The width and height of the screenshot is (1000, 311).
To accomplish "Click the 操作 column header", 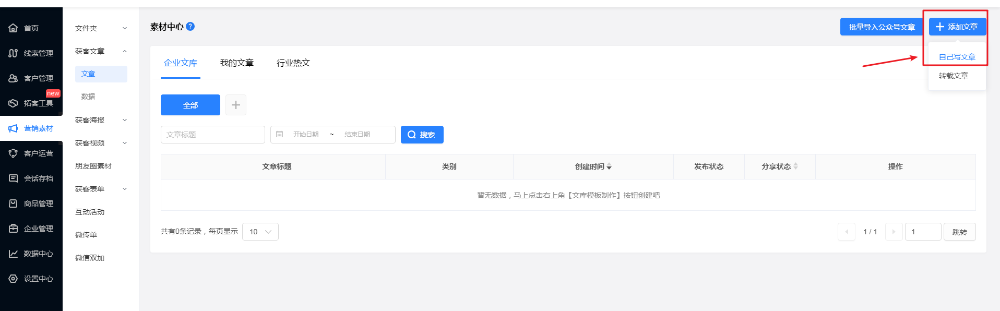I will 896,166.
